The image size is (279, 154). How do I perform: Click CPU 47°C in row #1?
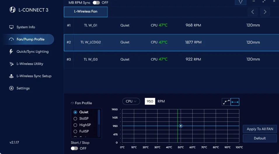point(159,25)
